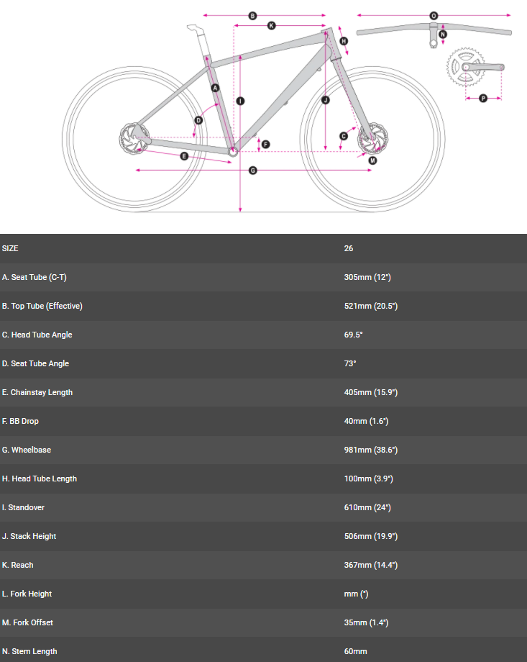Select the A seat tube marker
The width and height of the screenshot is (527, 662).
click(216, 88)
